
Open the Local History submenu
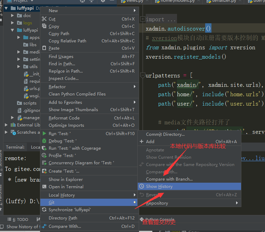90,195
